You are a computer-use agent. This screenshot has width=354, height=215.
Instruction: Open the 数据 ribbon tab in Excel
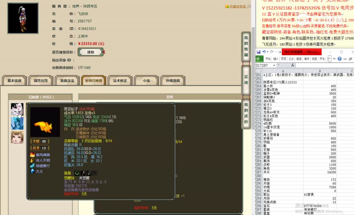[299, 59]
